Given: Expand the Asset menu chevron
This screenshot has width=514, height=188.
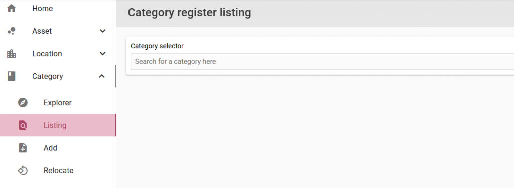Looking at the screenshot, I should (102, 31).
